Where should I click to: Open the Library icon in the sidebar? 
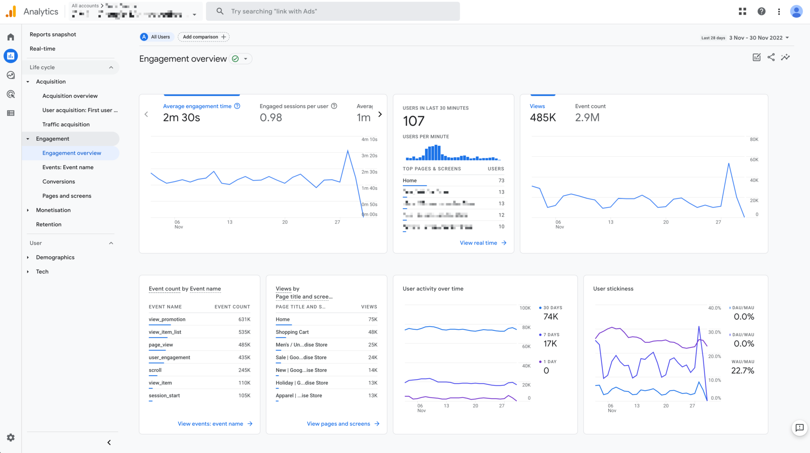point(10,113)
